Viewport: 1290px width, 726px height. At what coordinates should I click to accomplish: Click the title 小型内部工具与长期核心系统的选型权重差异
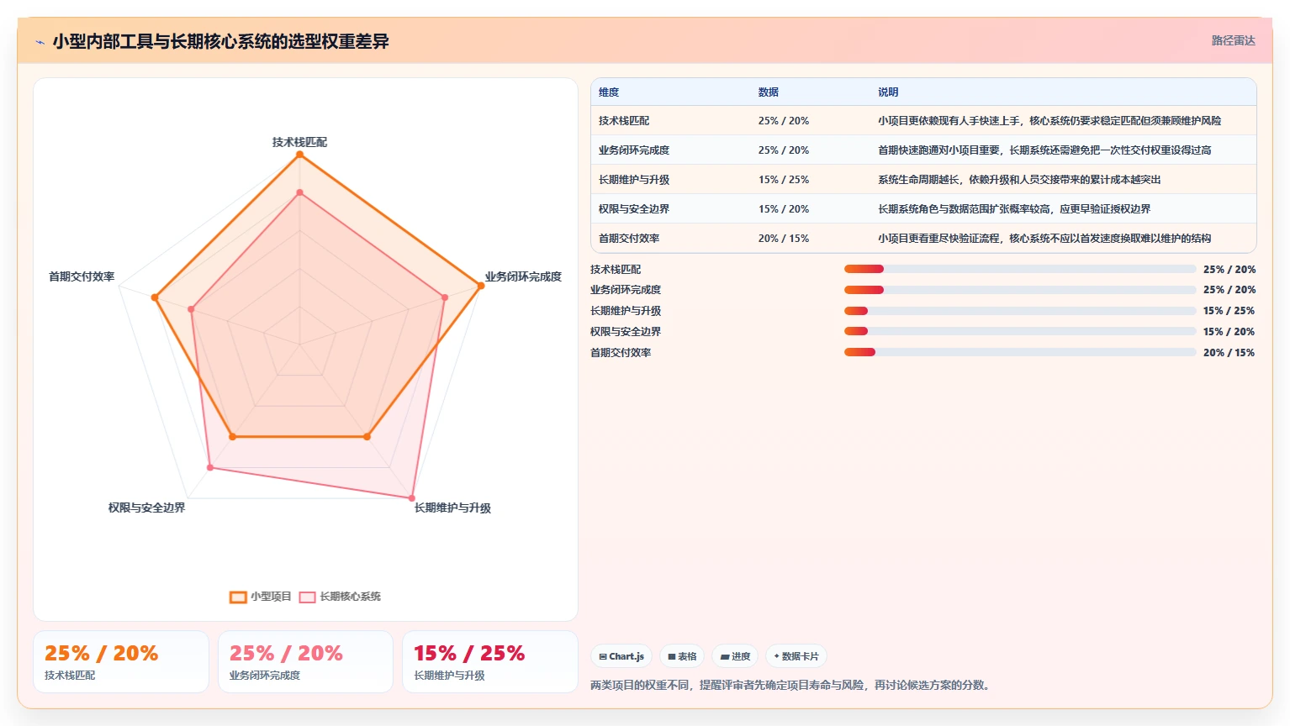pyautogui.click(x=220, y=41)
